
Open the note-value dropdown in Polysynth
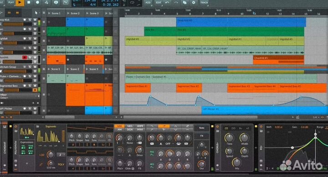pyautogui.click(x=61, y=155)
